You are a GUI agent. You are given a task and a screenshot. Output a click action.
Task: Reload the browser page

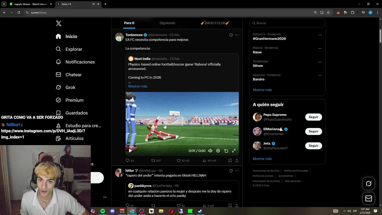coord(19,13)
